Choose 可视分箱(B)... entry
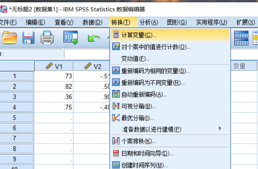 (170, 106)
